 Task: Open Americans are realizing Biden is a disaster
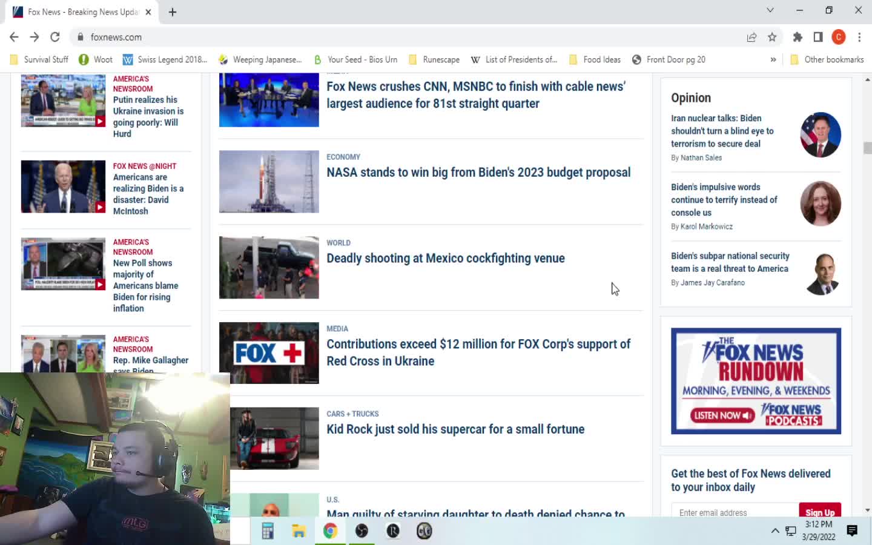148,194
